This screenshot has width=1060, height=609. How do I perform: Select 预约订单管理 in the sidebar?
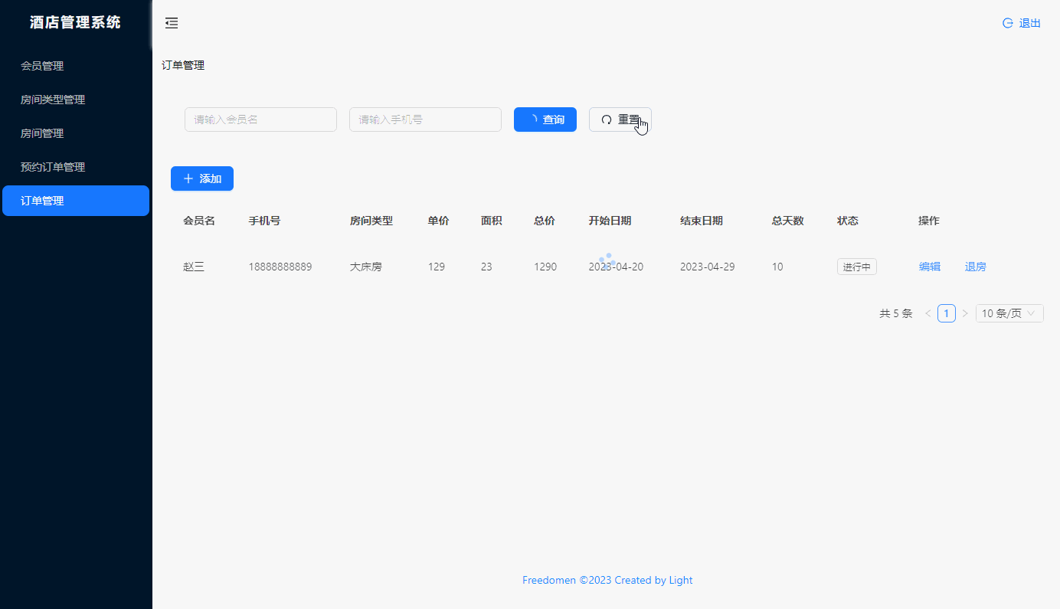(x=76, y=167)
